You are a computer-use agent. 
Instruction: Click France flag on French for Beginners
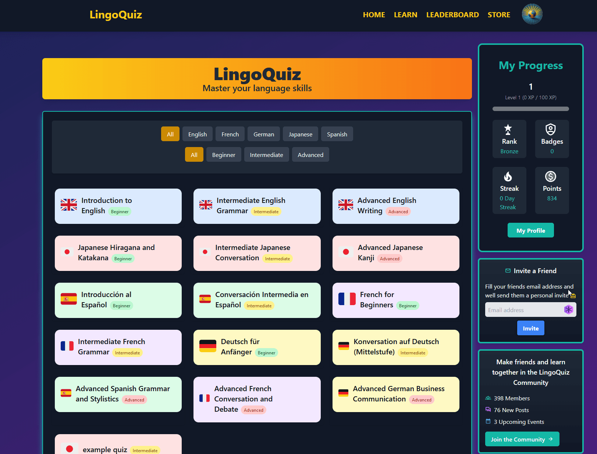coord(347,299)
